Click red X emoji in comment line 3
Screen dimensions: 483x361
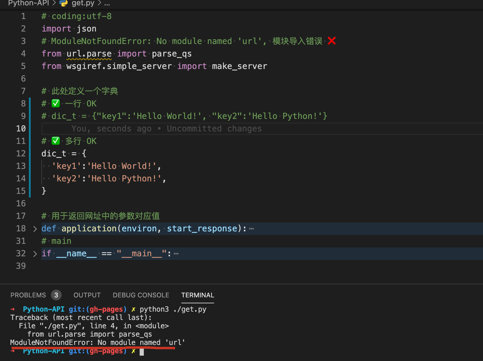tap(332, 41)
